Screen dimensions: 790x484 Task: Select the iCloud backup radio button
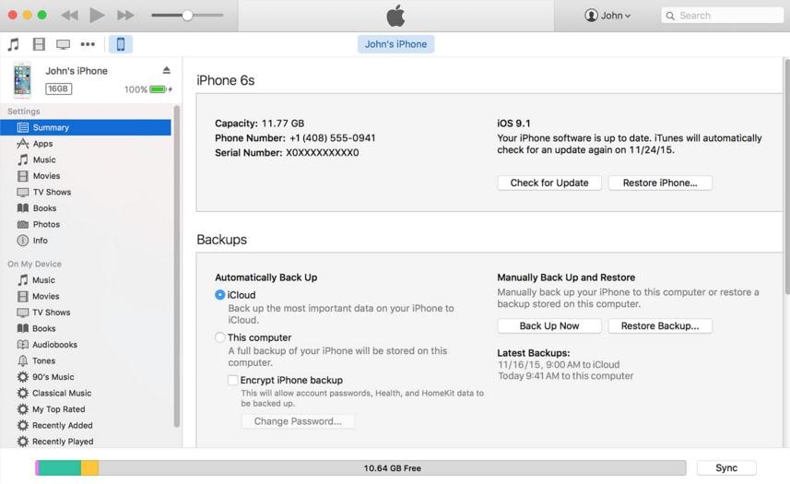pyautogui.click(x=219, y=295)
